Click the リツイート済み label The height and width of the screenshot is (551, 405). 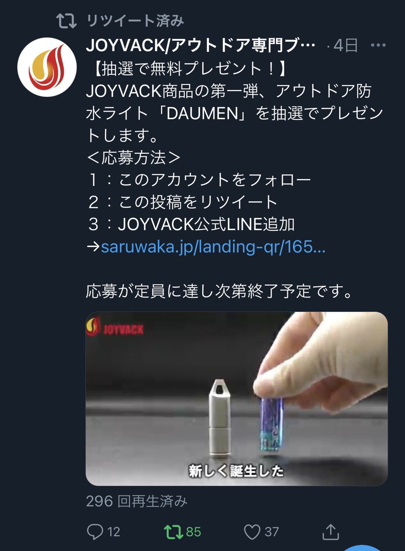[135, 21]
